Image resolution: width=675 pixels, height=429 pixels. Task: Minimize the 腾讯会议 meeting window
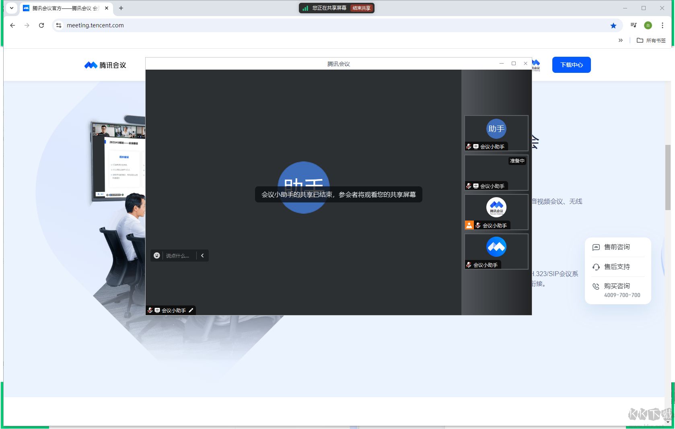pos(502,64)
